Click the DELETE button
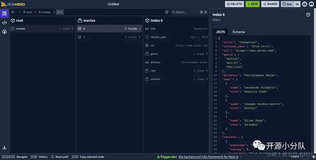The image size is (316, 160). [x=234, y=4]
